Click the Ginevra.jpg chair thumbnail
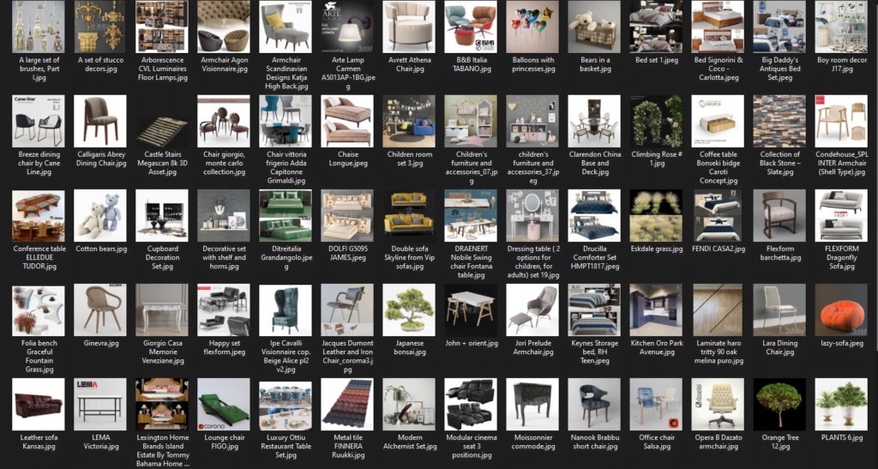 100,310
